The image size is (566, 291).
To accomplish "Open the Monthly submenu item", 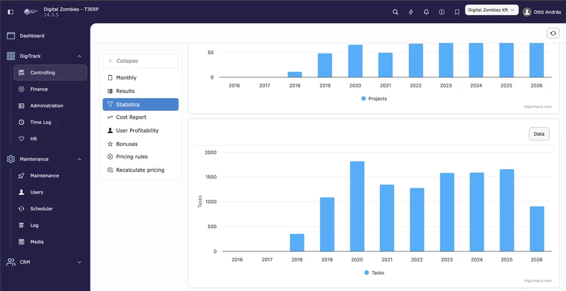I will 140,77.
